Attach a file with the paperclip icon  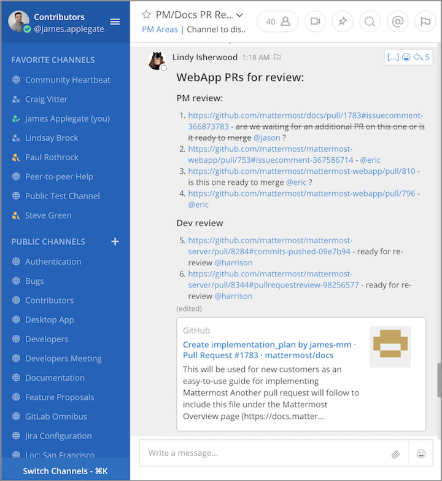(396, 454)
